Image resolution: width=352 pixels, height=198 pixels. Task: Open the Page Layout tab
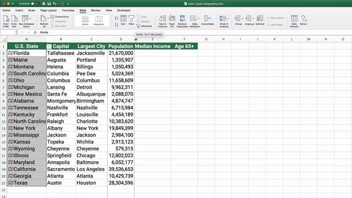point(48,10)
